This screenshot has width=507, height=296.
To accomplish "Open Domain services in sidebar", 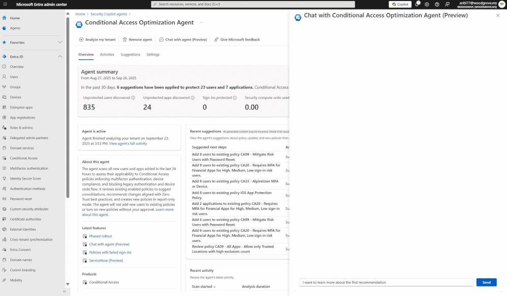I will [x=22, y=148].
